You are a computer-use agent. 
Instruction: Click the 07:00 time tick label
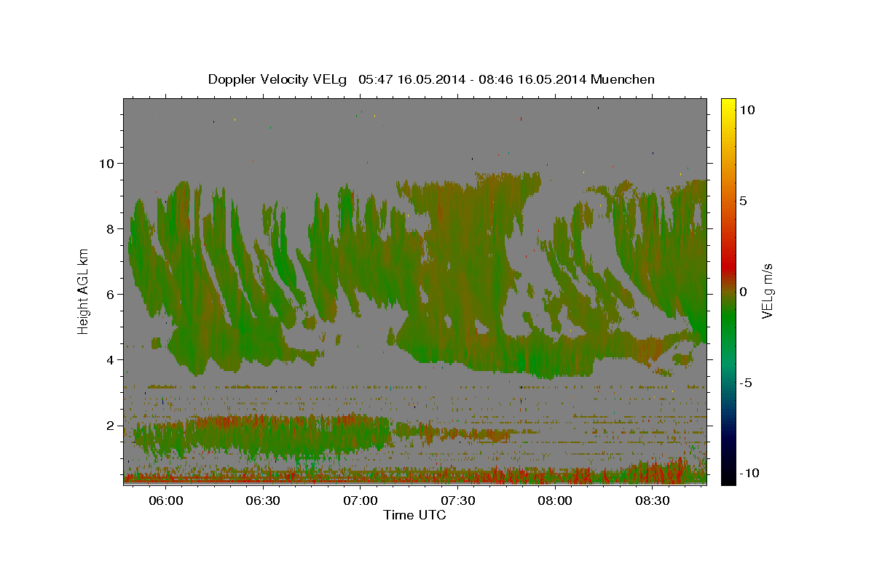(x=360, y=501)
